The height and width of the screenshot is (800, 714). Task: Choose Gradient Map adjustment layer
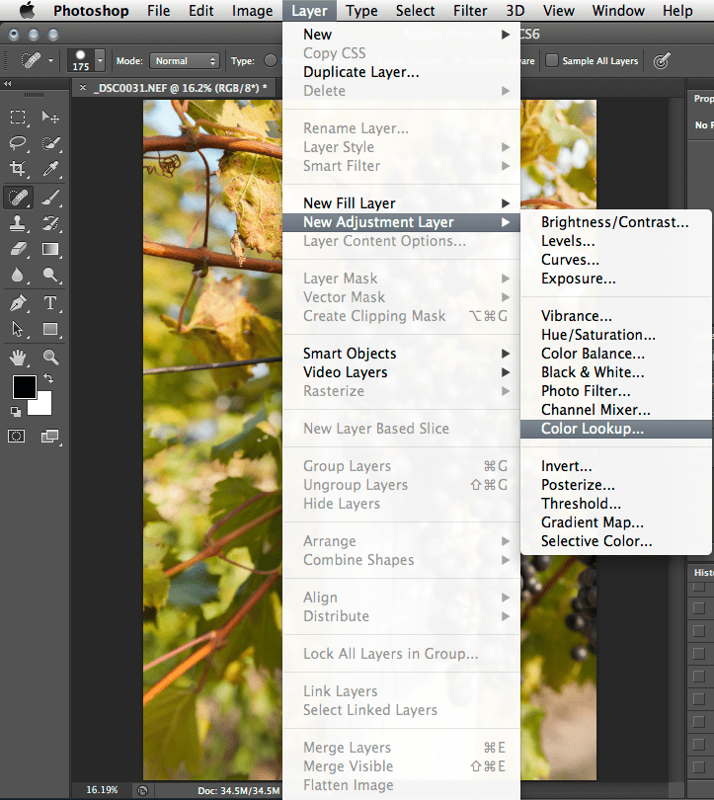coord(616,521)
